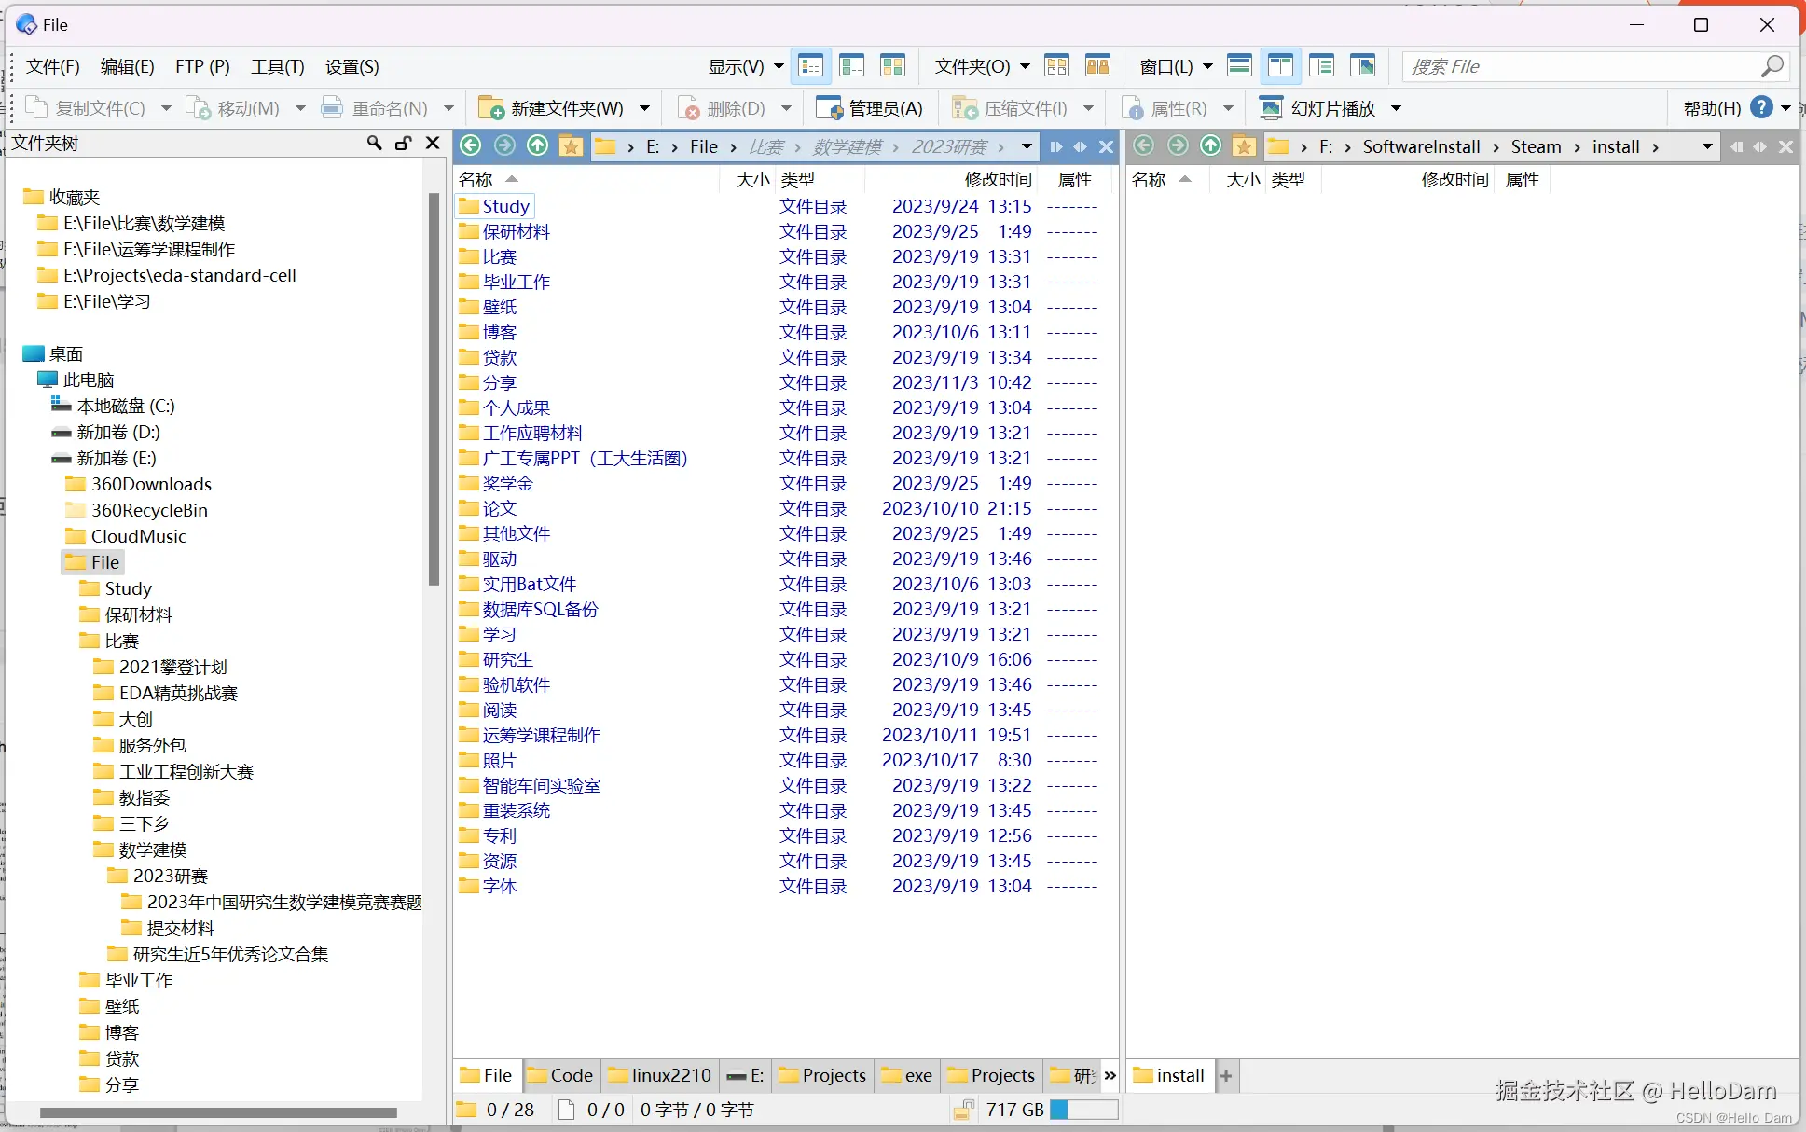Click the search icon in folder tree header

[x=374, y=143]
